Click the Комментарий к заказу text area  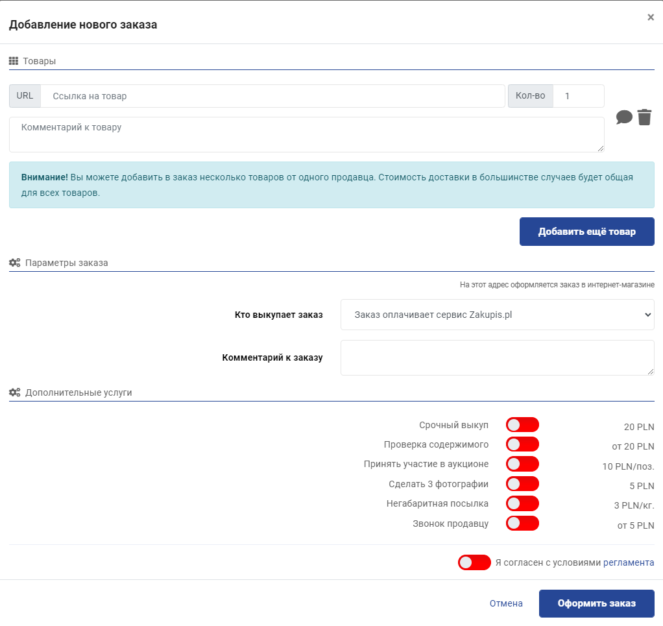(x=497, y=357)
